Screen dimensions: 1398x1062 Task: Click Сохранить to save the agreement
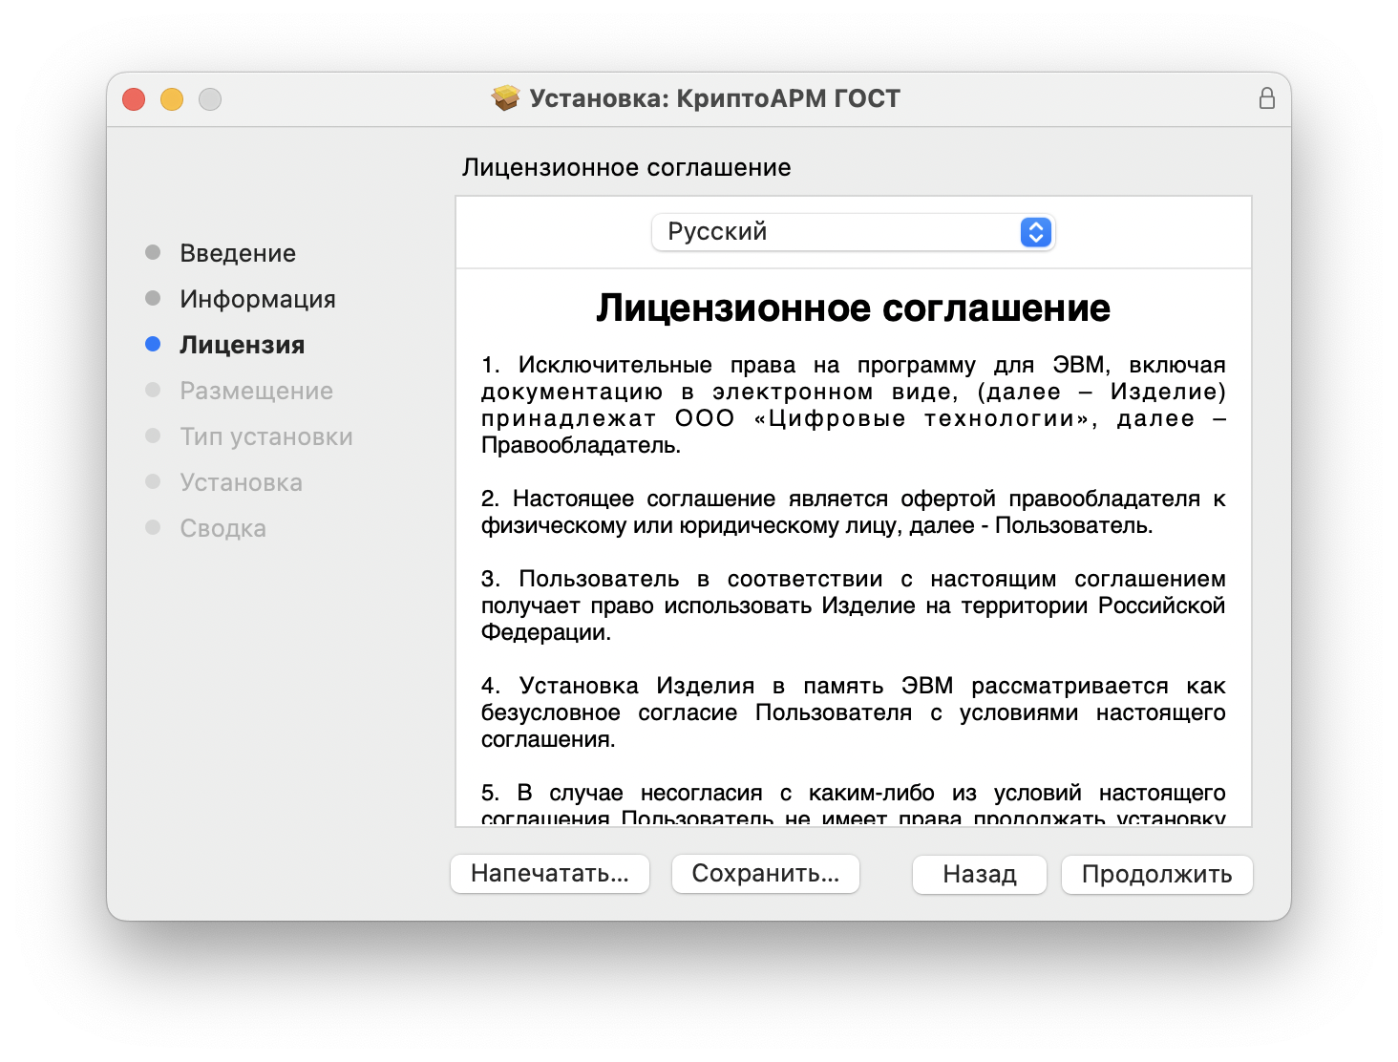coord(765,873)
